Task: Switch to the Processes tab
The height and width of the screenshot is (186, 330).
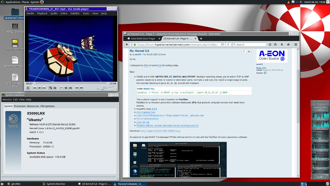Action: click(x=20, y=106)
